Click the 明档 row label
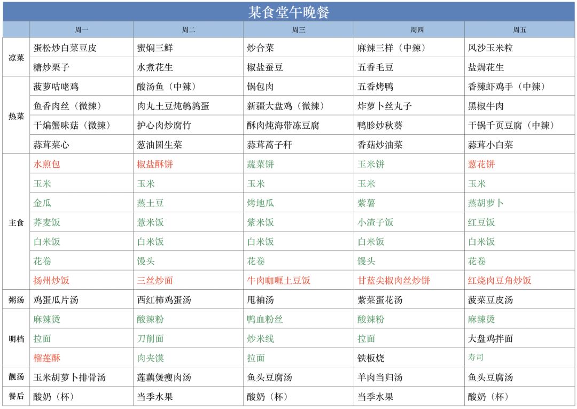This screenshot has width=577, height=409. 15,338
